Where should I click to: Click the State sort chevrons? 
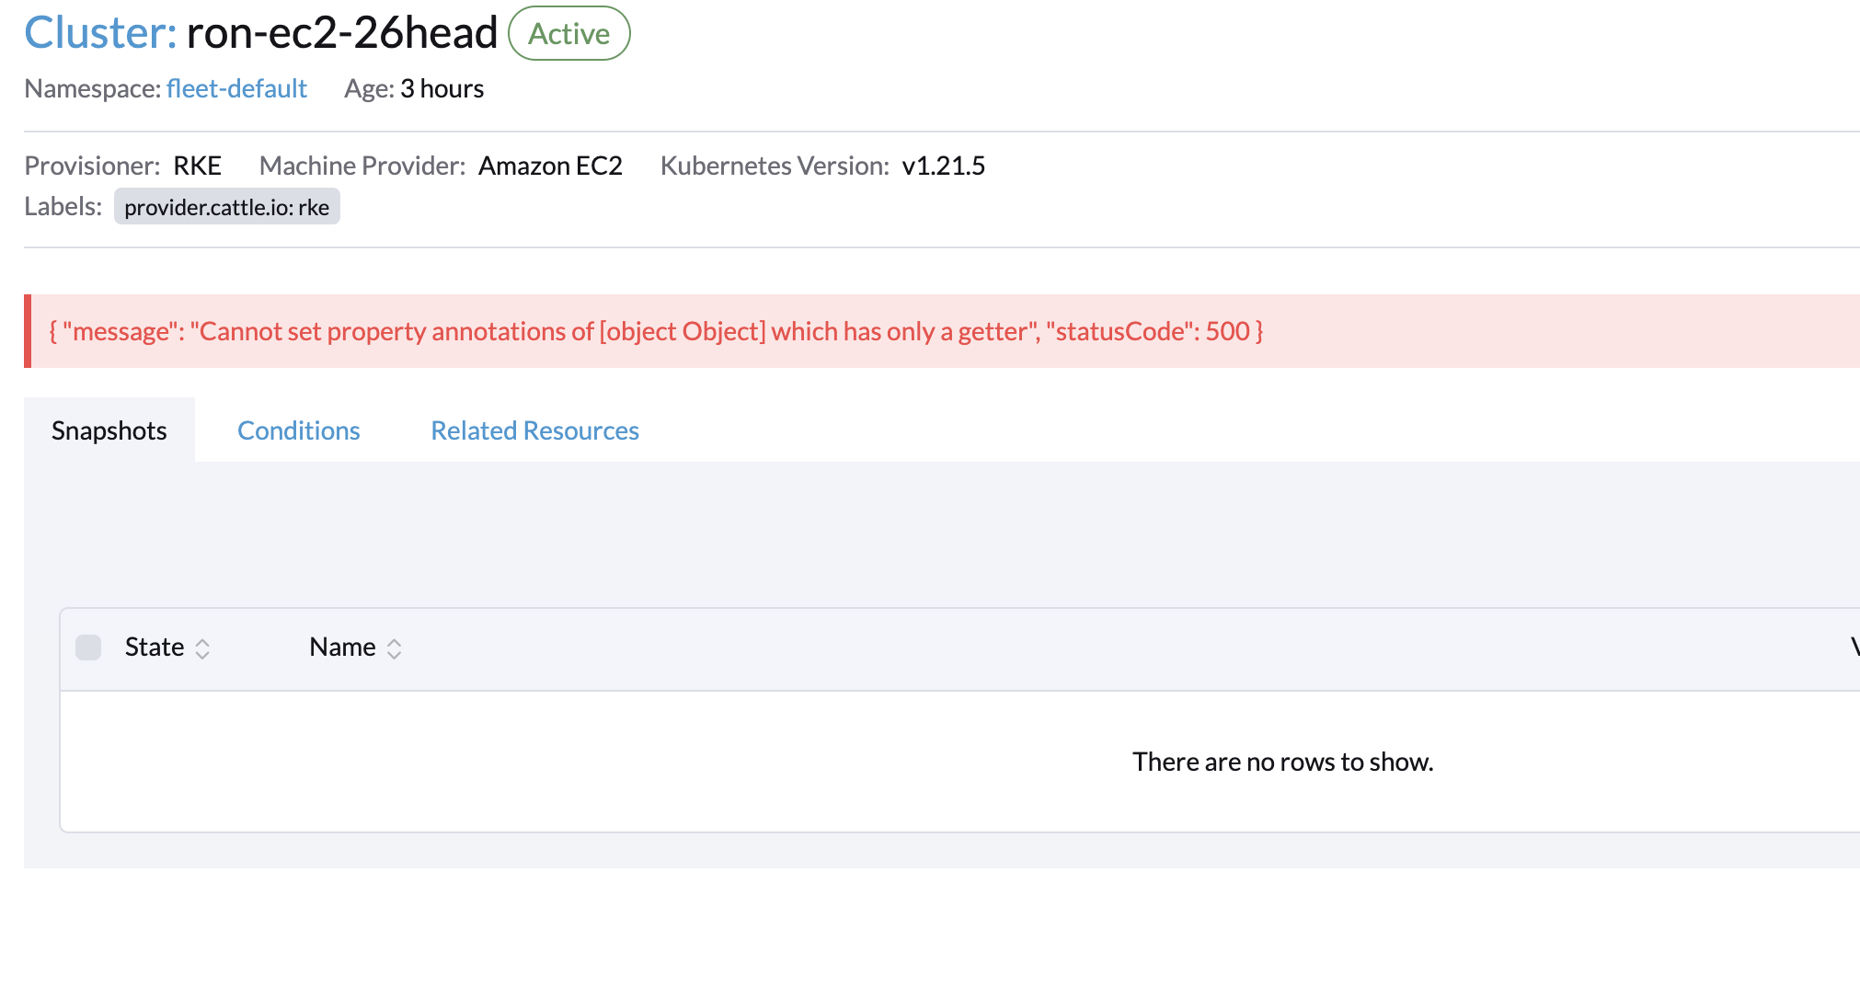pyautogui.click(x=204, y=648)
